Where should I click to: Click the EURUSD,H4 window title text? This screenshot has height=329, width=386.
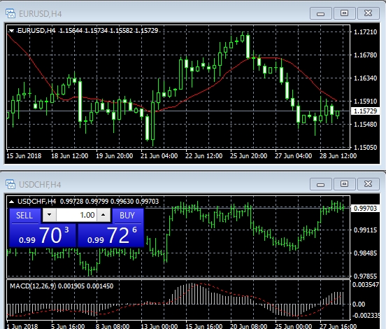click(41, 14)
